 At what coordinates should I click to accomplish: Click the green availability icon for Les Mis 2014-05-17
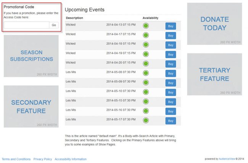pyautogui.click(x=146, y=120)
